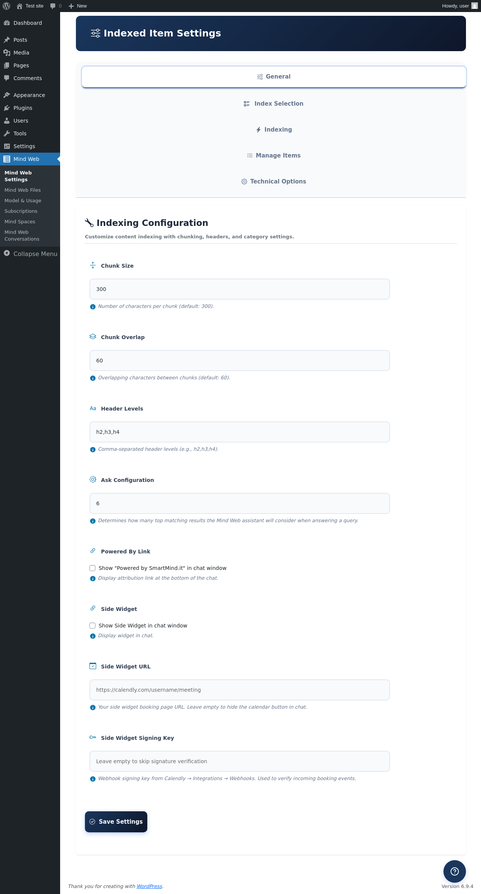Open the New content menu
Screen dimensions: 481x894
tap(78, 6)
